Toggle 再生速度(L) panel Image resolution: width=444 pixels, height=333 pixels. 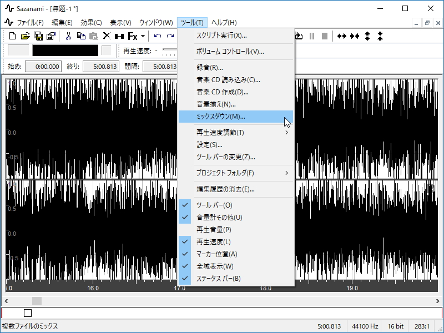[236, 242]
